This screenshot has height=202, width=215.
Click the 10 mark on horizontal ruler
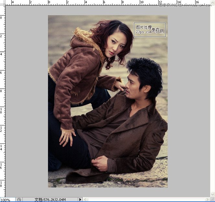coord(141,3)
